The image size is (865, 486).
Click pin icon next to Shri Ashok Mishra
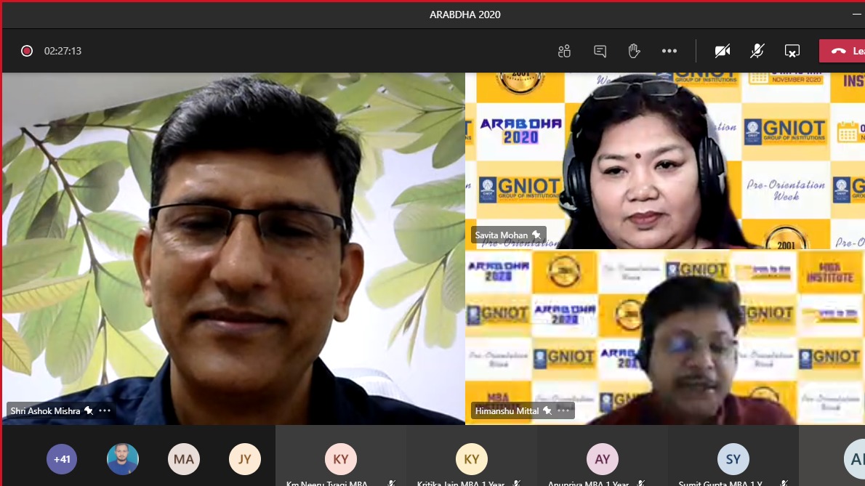89,410
